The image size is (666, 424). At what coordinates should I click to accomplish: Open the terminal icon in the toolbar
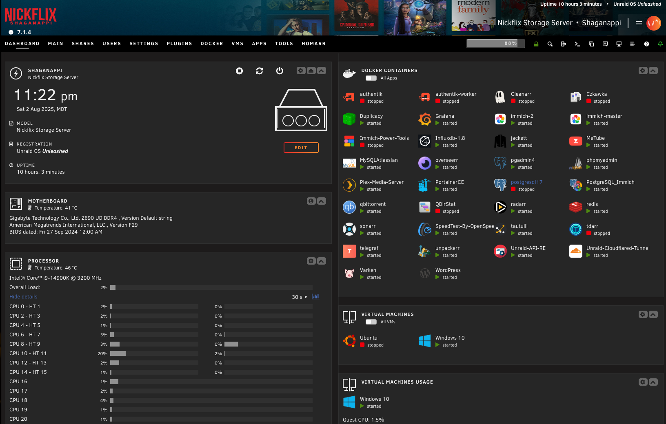tap(577, 44)
